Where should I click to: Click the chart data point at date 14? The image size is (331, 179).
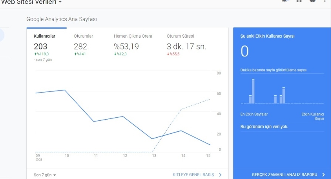pyautogui.click(x=181, y=131)
